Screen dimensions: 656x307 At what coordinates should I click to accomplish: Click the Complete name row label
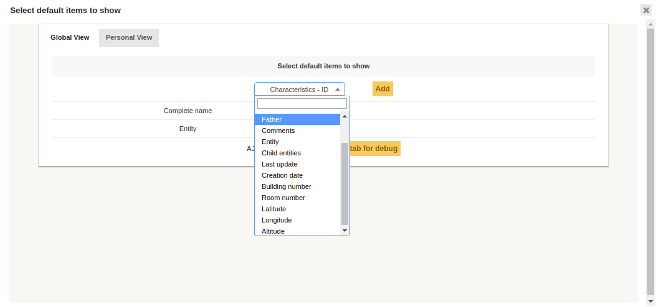(x=188, y=111)
